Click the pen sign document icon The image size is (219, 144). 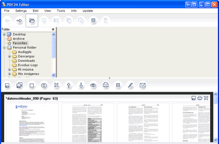point(130,85)
